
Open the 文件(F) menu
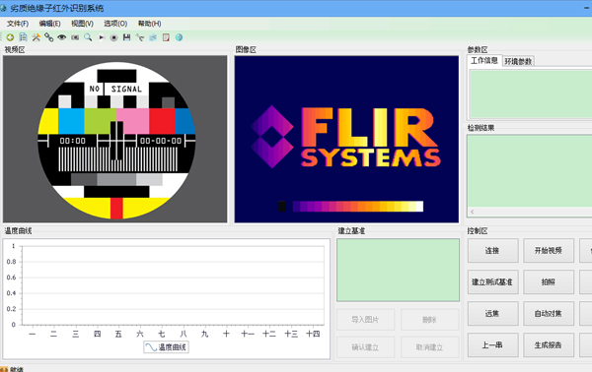18,24
